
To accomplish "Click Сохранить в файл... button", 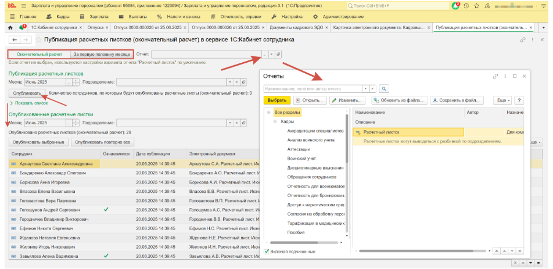I will [457, 100].
